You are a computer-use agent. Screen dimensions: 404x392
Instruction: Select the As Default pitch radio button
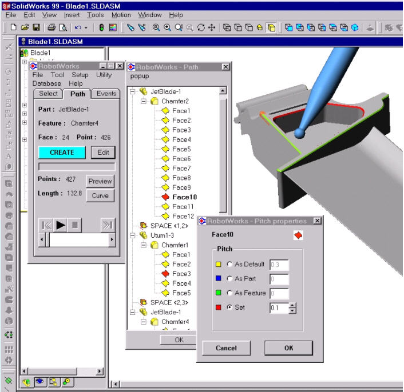pyautogui.click(x=229, y=265)
